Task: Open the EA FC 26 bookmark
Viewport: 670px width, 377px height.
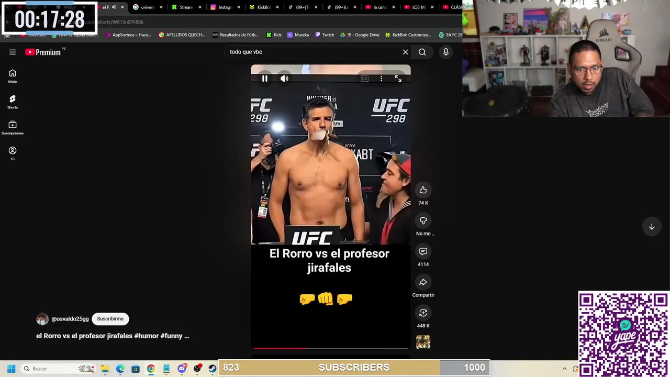Action: pyautogui.click(x=450, y=35)
